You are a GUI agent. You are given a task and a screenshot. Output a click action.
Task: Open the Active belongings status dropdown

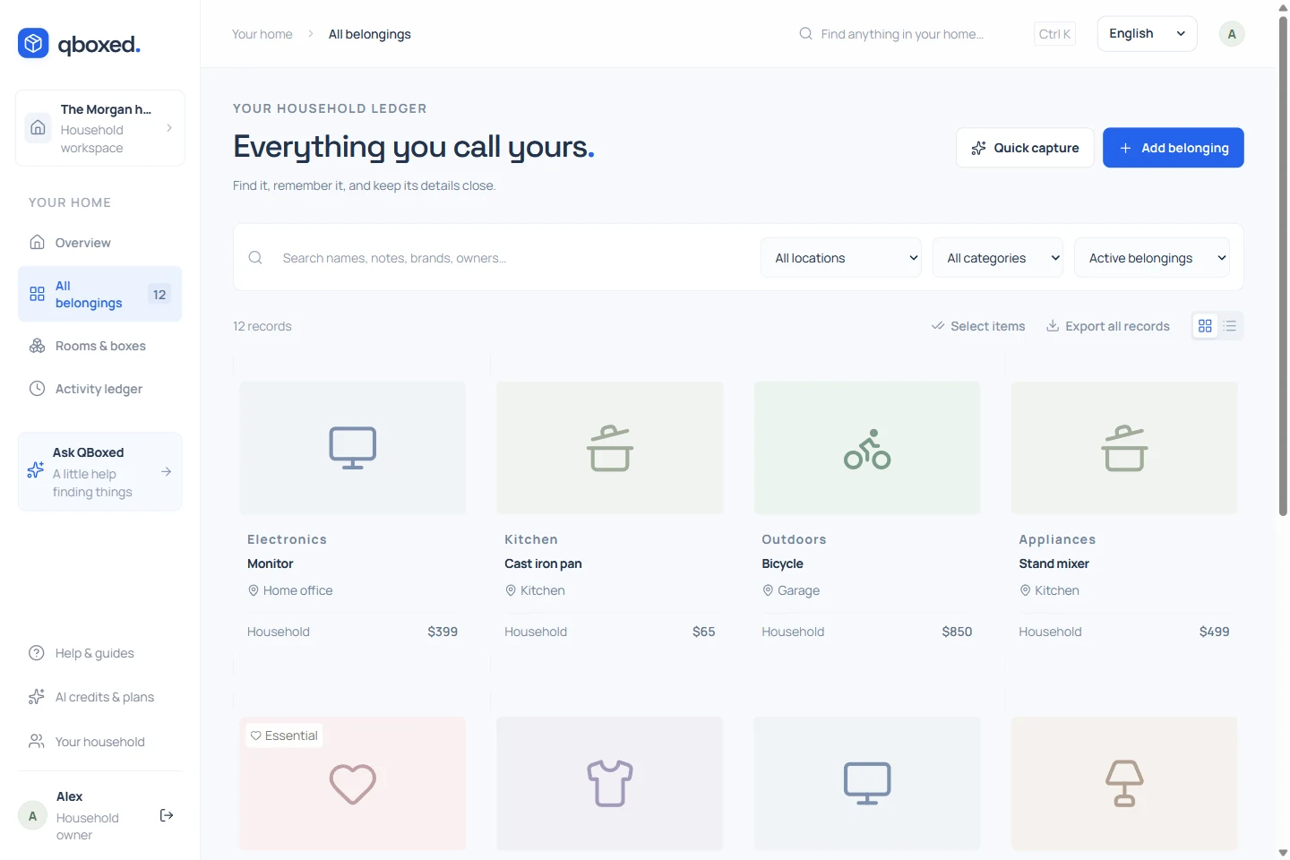pos(1151,258)
